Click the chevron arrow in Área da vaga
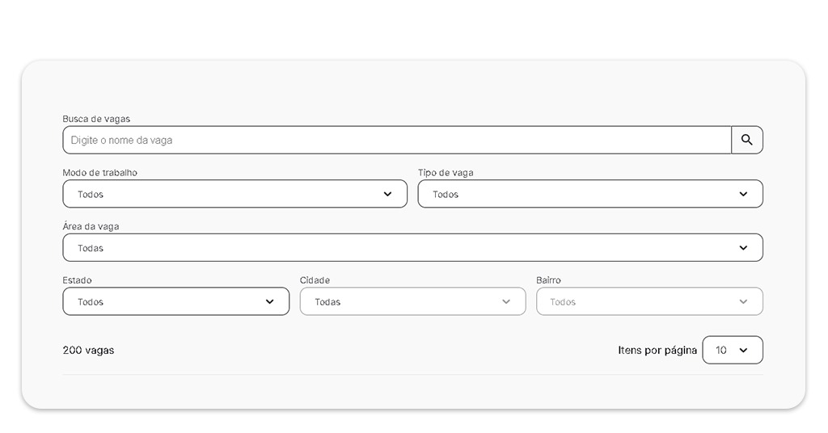 pos(743,248)
